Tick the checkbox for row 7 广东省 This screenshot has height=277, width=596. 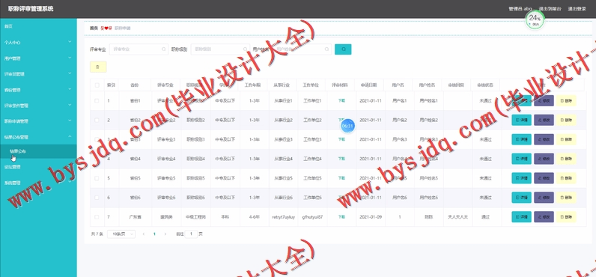tap(97, 217)
